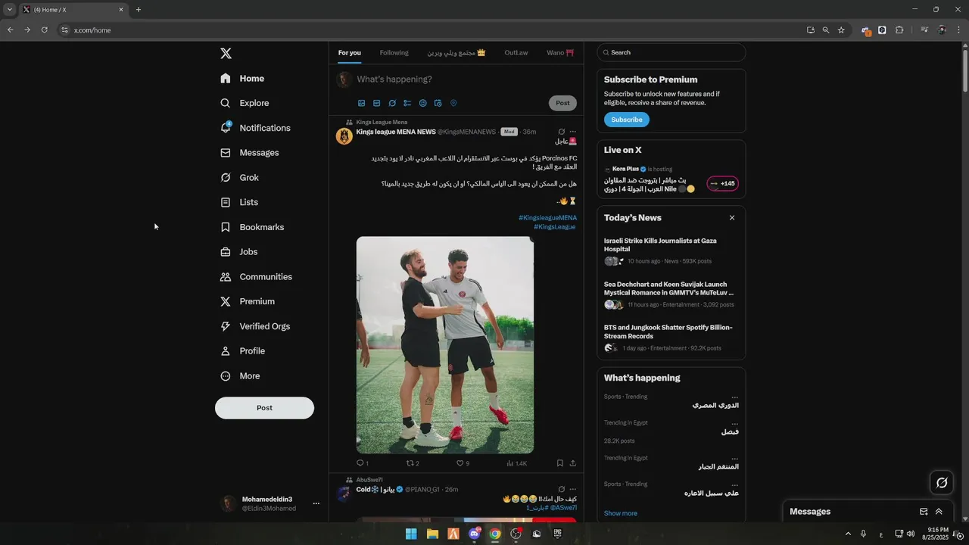Click Grok explain icon on Kings league post
Screen dimensions: 969x545
point(561,132)
